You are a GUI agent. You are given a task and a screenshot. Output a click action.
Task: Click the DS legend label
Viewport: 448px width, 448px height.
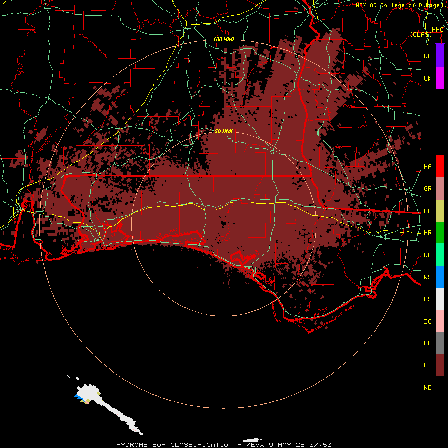[428, 299]
